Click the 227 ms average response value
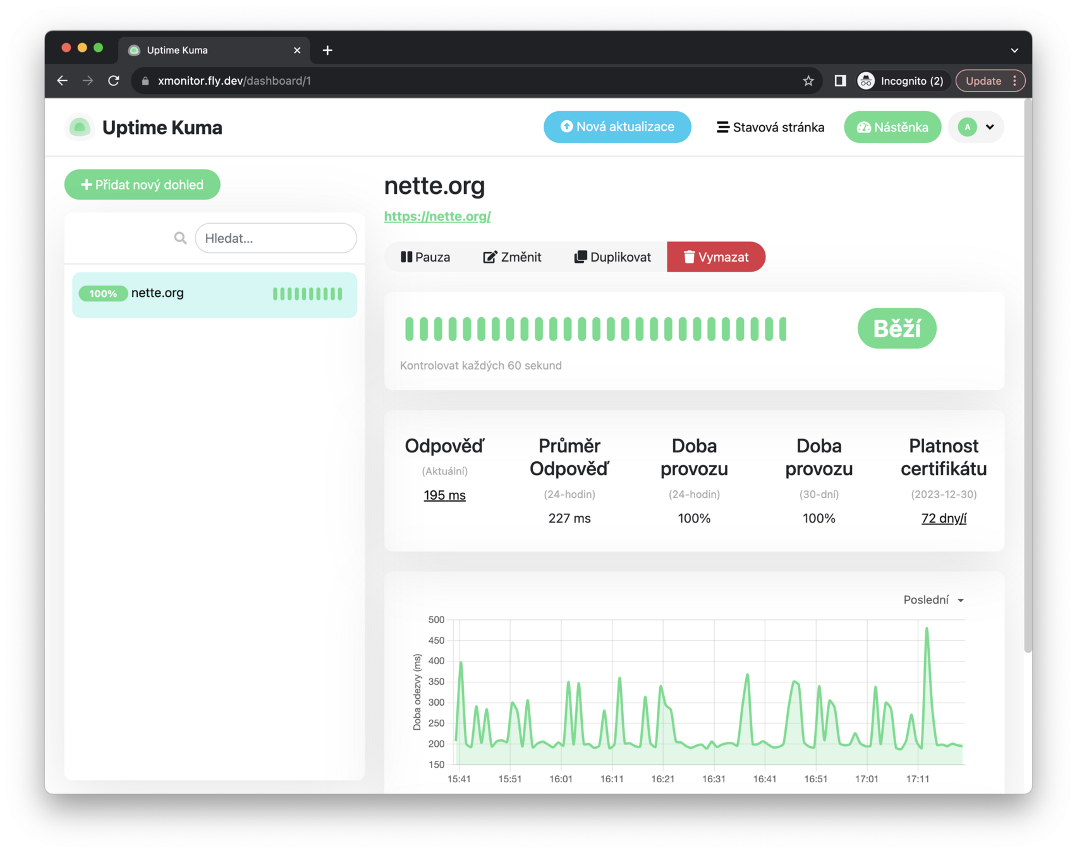The width and height of the screenshot is (1077, 853). 569,519
